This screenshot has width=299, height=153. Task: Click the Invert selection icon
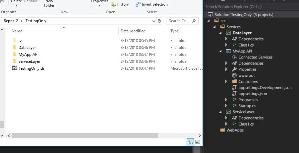(138, 4)
